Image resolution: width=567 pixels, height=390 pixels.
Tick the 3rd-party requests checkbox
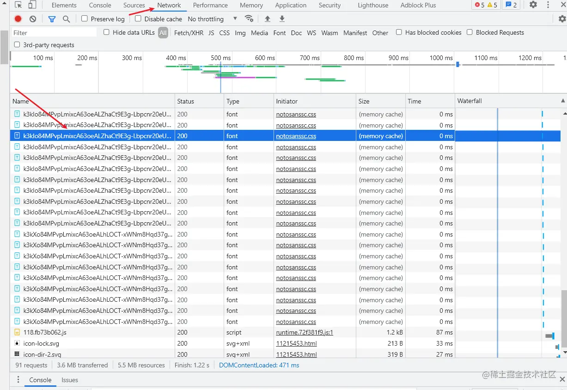point(17,44)
